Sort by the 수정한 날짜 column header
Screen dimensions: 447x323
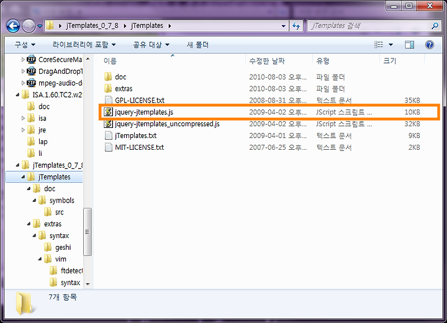[279, 61]
